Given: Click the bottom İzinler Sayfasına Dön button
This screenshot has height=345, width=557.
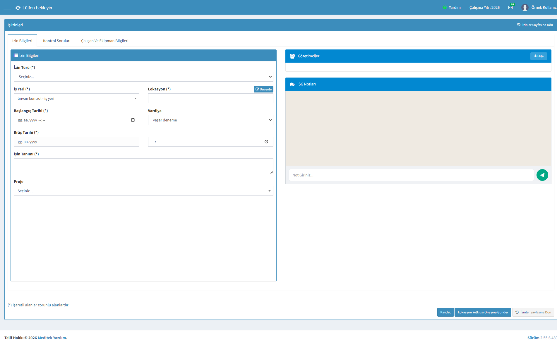Looking at the screenshot, I should tap(533, 312).
